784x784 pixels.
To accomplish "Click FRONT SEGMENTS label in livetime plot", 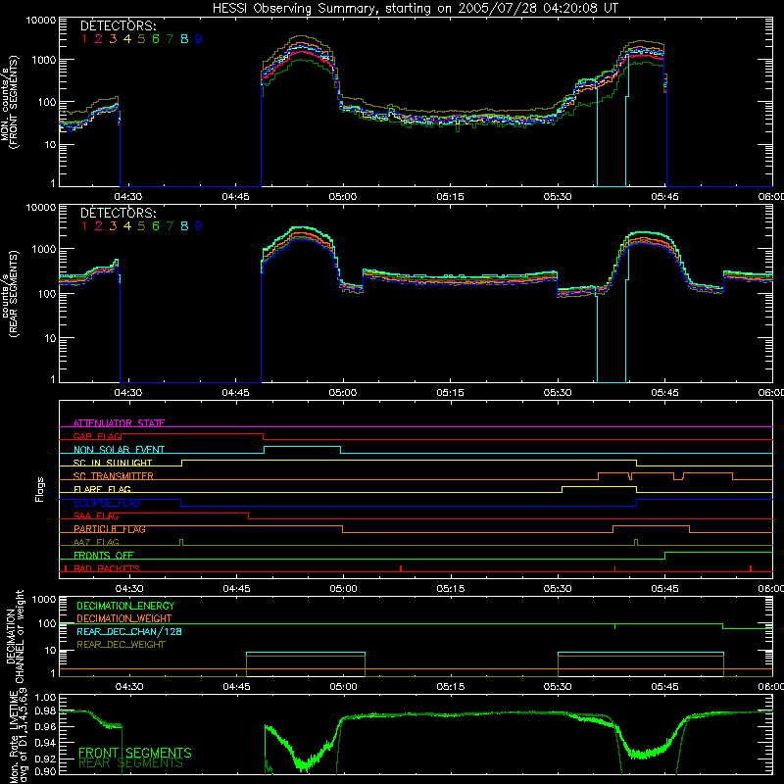I will [135, 753].
